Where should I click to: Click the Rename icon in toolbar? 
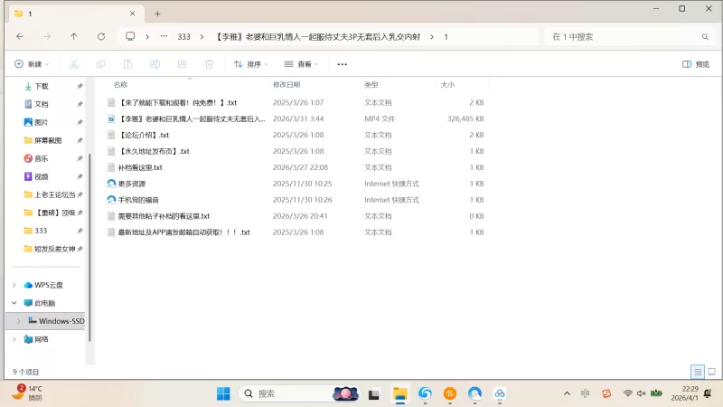pos(155,64)
